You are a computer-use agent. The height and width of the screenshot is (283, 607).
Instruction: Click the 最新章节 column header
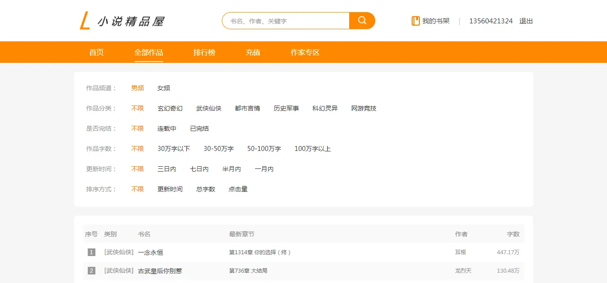pos(242,234)
